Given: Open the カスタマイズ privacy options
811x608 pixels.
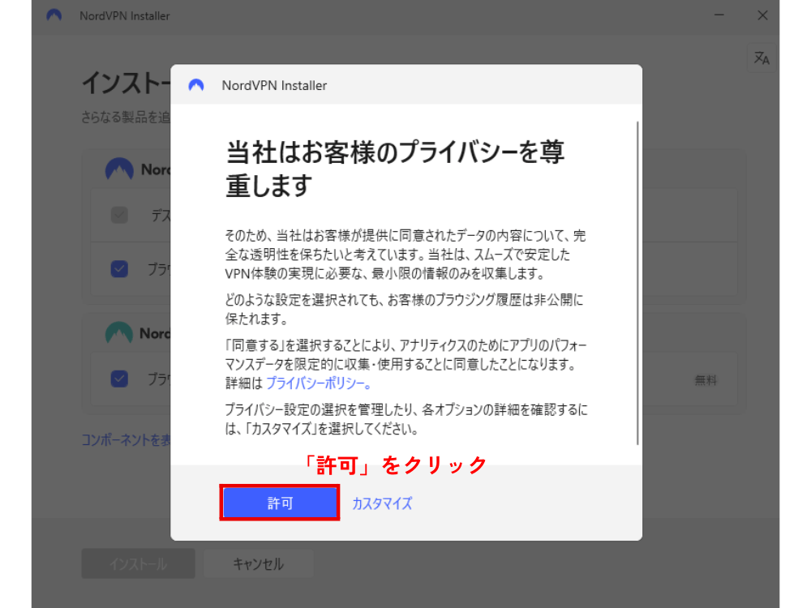Looking at the screenshot, I should pyautogui.click(x=382, y=503).
